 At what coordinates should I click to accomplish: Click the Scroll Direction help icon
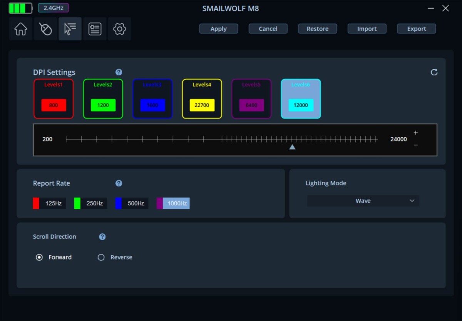click(102, 237)
